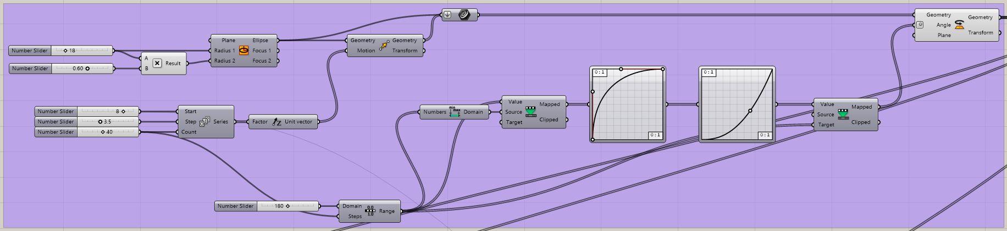Viewport: 1007px width, 231px height.
Task: Click the Factor input on Unit Z
Action: [261, 122]
